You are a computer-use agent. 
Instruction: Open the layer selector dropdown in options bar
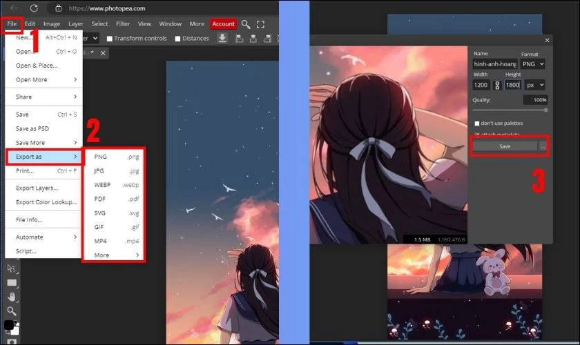pos(91,38)
